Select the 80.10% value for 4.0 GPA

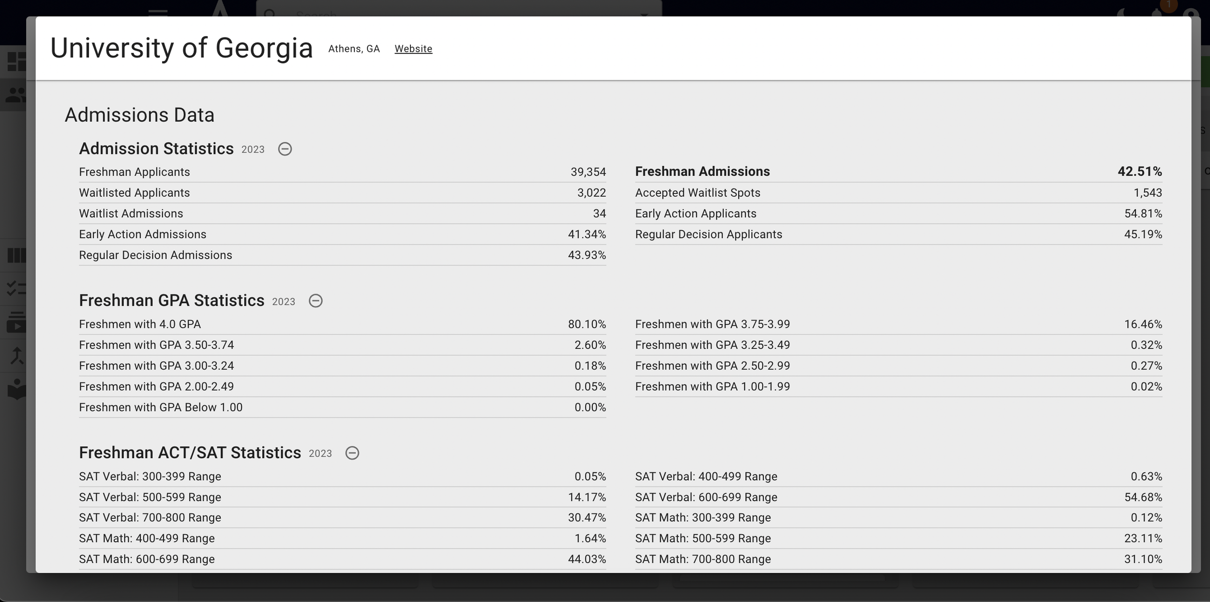(587, 324)
